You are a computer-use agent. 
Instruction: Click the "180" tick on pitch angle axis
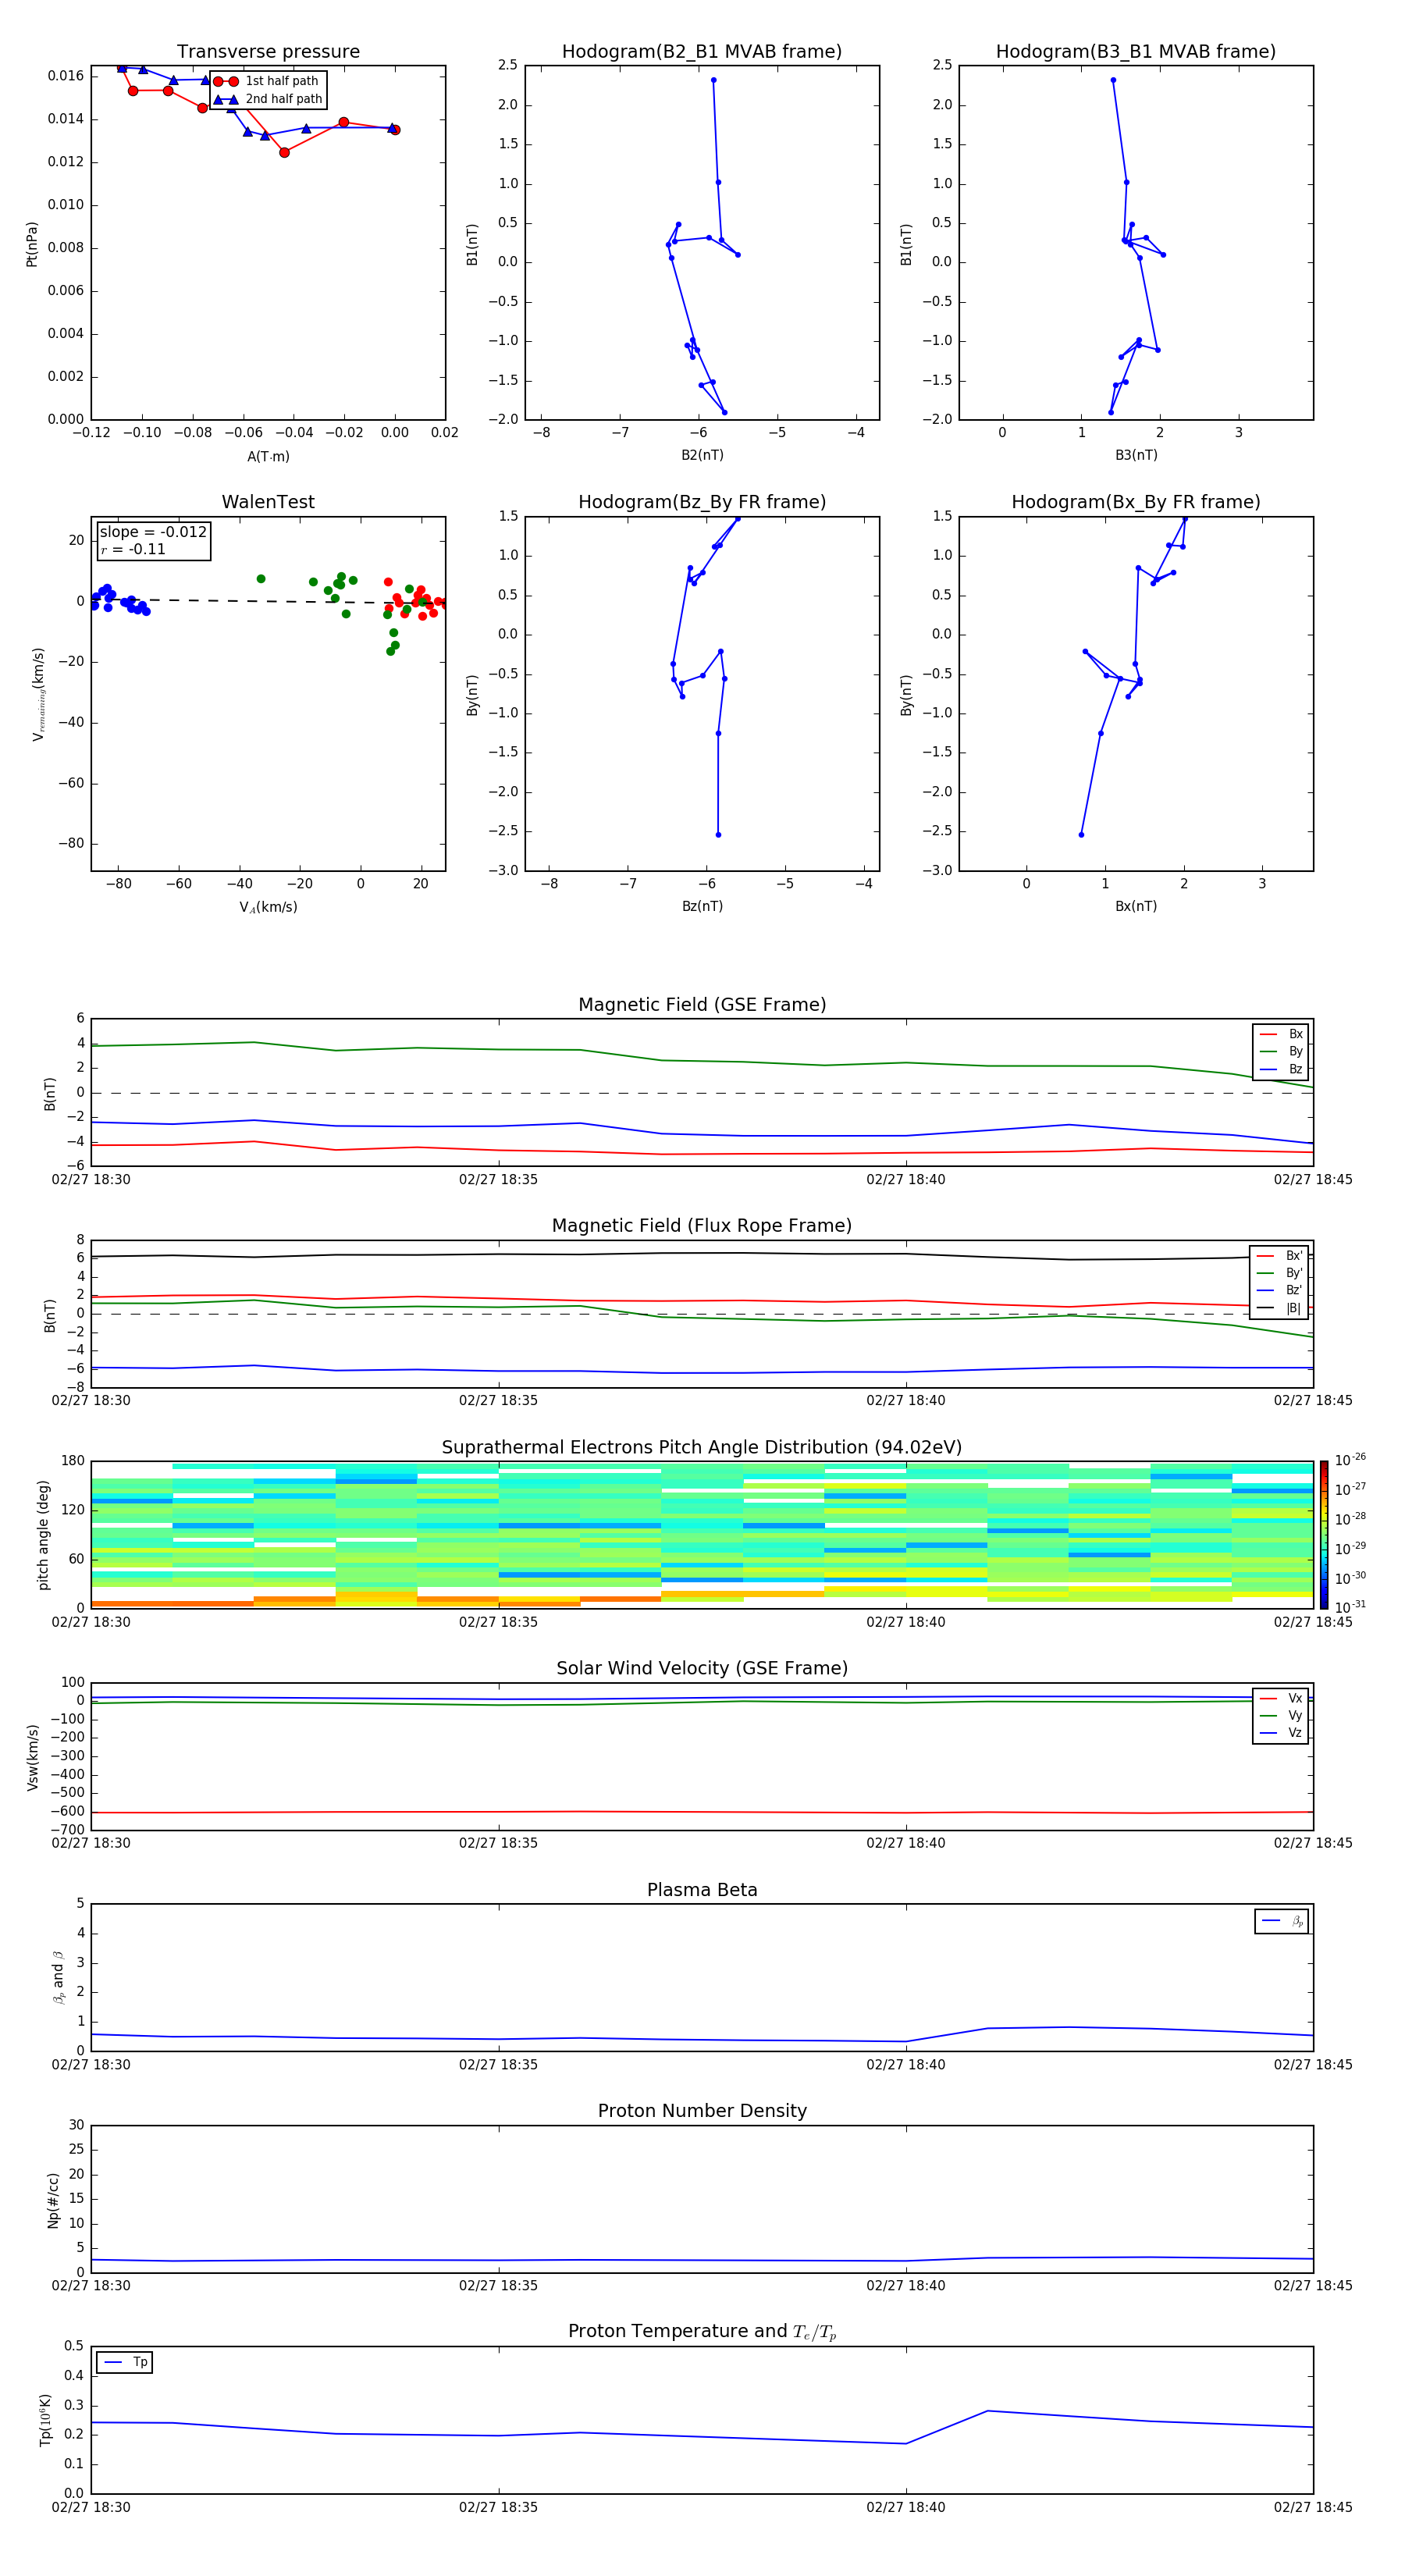point(73,1461)
